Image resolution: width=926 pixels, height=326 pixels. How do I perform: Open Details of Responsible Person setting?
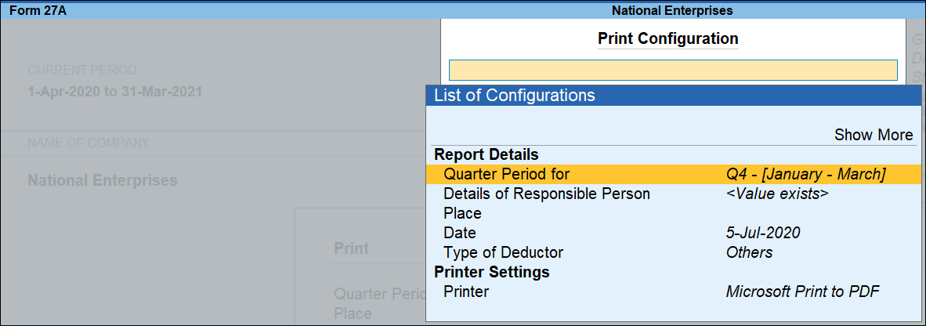point(546,194)
